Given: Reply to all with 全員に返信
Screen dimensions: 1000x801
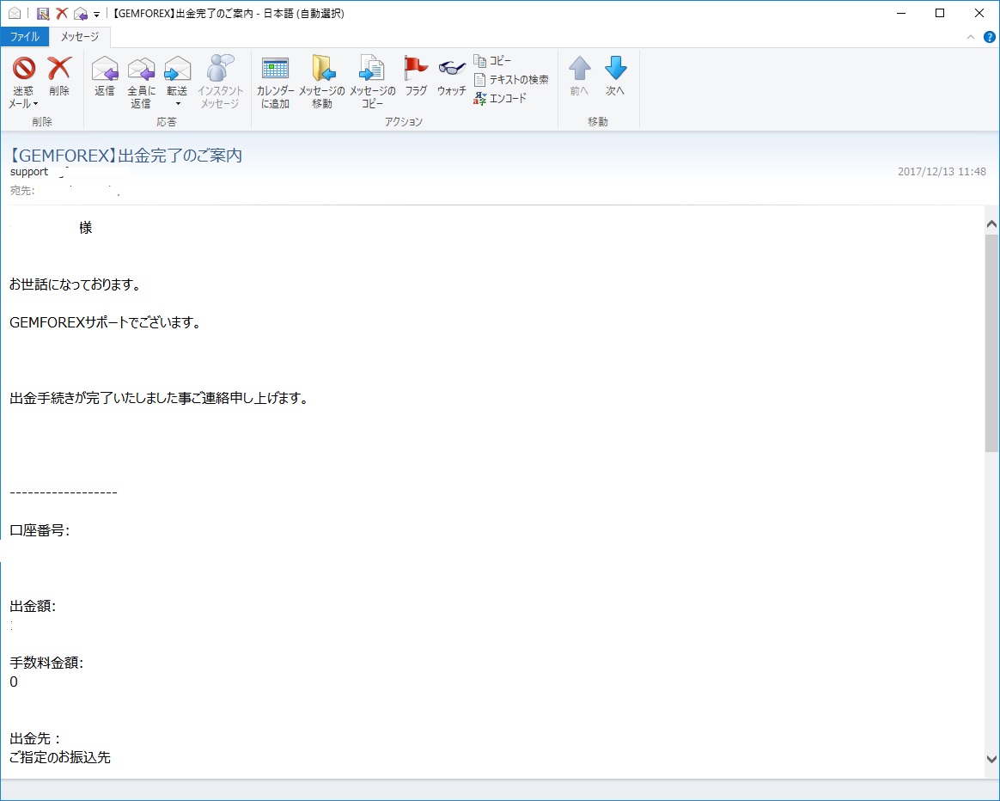Looking at the screenshot, I should pyautogui.click(x=141, y=83).
